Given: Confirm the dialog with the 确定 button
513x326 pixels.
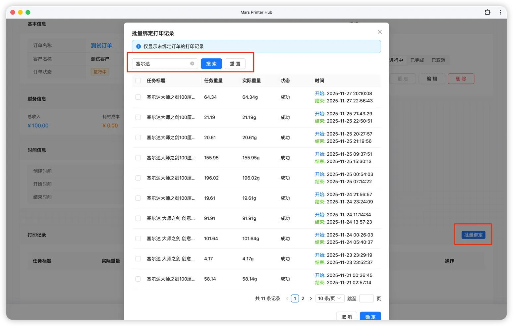Looking at the screenshot, I should pos(370,317).
